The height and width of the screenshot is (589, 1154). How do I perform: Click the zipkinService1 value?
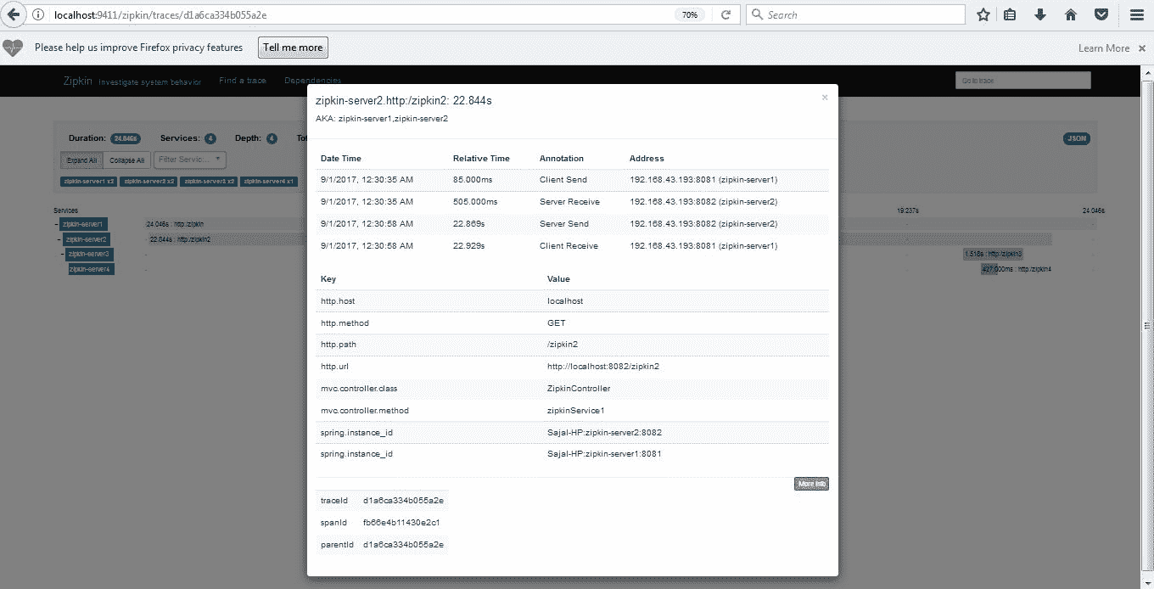[x=575, y=411]
